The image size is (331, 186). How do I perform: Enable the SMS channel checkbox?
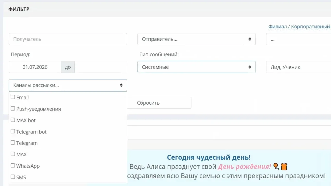[x=13, y=177]
